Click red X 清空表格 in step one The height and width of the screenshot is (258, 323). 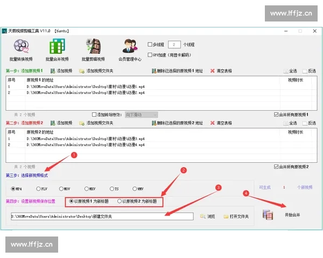213,71
